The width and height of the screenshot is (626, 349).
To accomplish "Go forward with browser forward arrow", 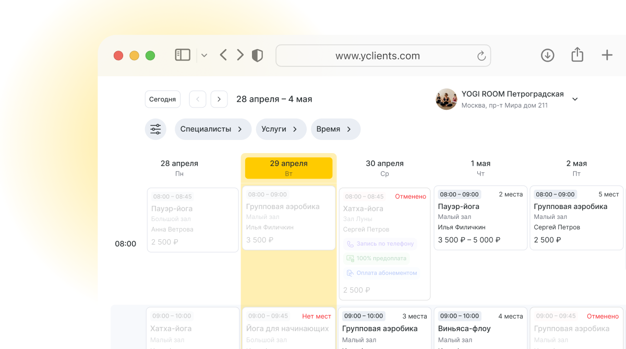I will [240, 55].
